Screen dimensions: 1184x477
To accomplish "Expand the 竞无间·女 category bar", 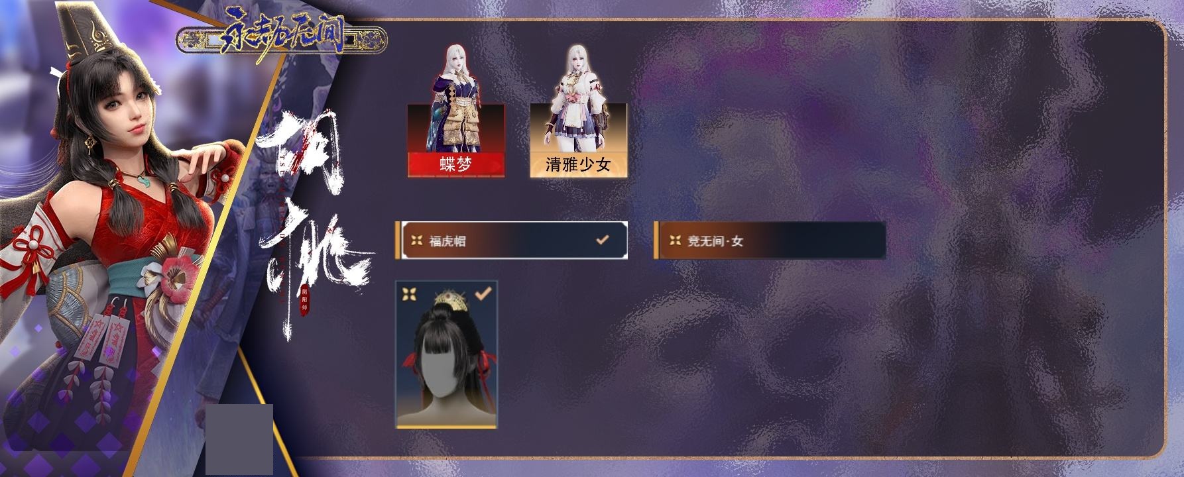I will tap(770, 240).
